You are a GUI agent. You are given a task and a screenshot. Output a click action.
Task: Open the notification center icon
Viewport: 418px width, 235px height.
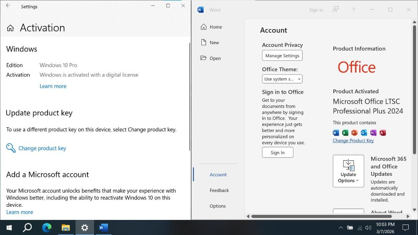pos(406,227)
